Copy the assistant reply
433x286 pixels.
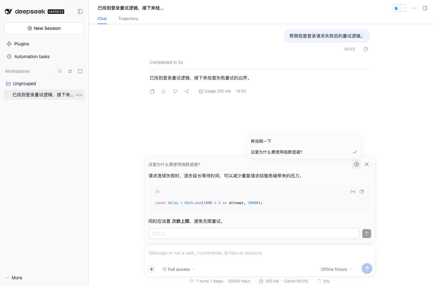tap(152, 92)
